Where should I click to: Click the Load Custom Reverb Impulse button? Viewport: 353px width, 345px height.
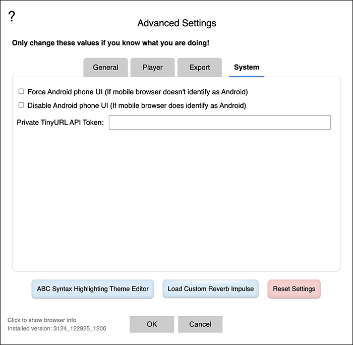click(x=210, y=289)
